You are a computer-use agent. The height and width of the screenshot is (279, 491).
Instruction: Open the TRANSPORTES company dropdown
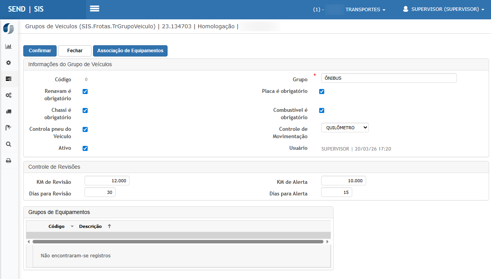pyautogui.click(x=365, y=10)
